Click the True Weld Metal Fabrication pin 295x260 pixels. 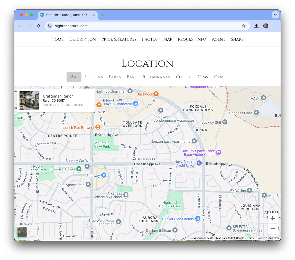pyautogui.click(x=118, y=222)
